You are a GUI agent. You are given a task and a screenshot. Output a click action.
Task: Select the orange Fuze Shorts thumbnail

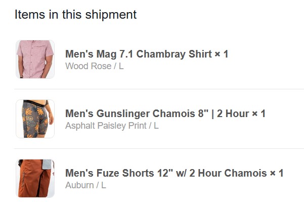35,179
